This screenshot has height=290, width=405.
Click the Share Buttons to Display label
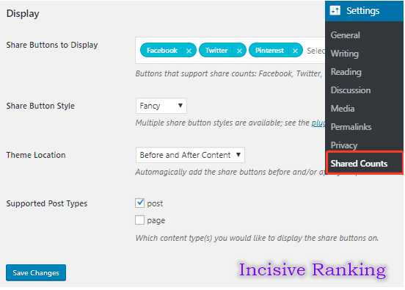52,45
